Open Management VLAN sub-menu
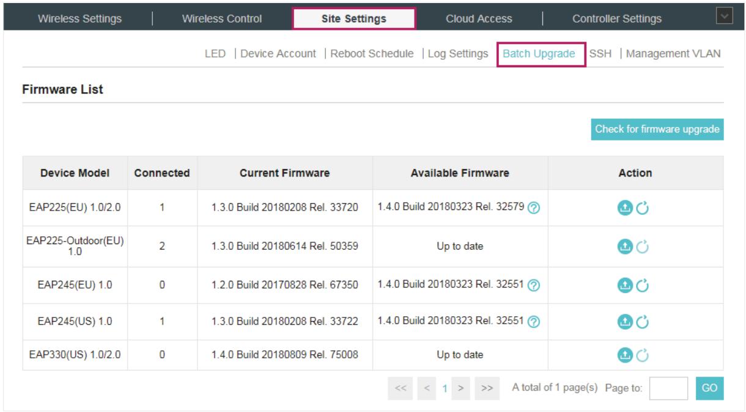 673,54
